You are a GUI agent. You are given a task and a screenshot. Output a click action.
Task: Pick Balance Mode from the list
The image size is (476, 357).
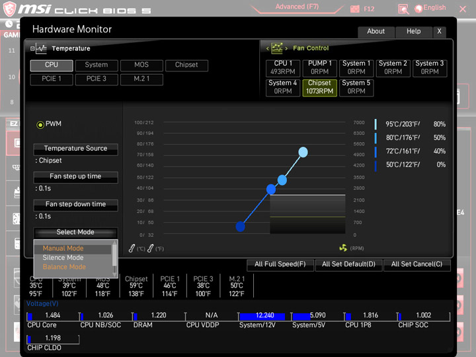[x=64, y=267]
